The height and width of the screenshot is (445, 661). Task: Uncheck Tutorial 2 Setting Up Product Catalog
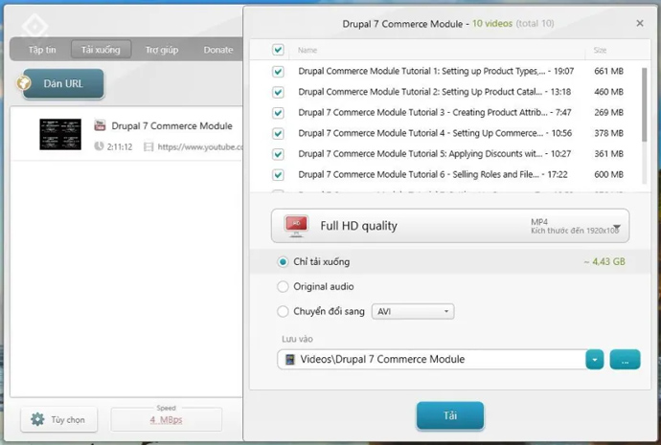pyautogui.click(x=278, y=92)
